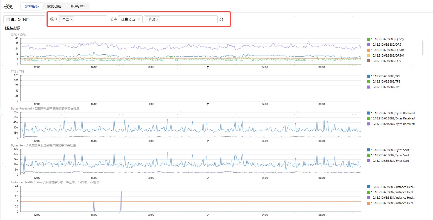433x220 pixels.
Task: Switch to the 慢SQL统计 tab
Action: 55,6
